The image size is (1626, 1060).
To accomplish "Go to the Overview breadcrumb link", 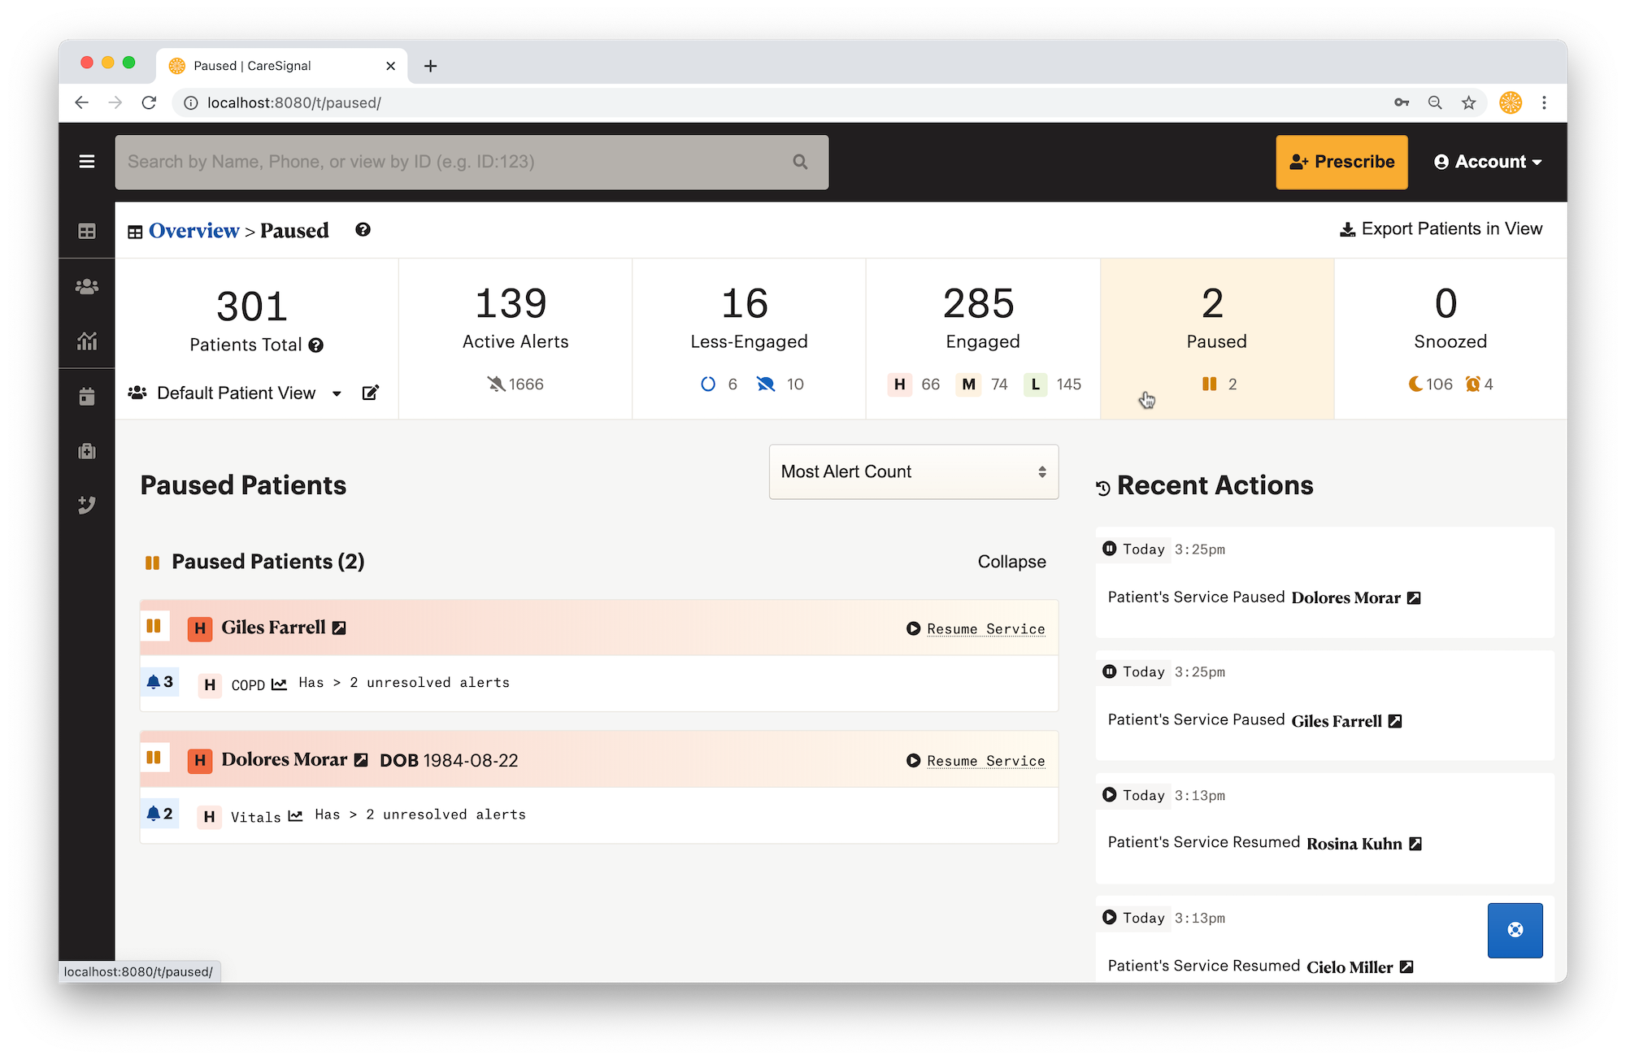I will (193, 231).
